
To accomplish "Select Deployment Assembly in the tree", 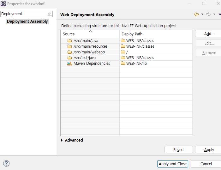I will pyautogui.click(x=27, y=21).
